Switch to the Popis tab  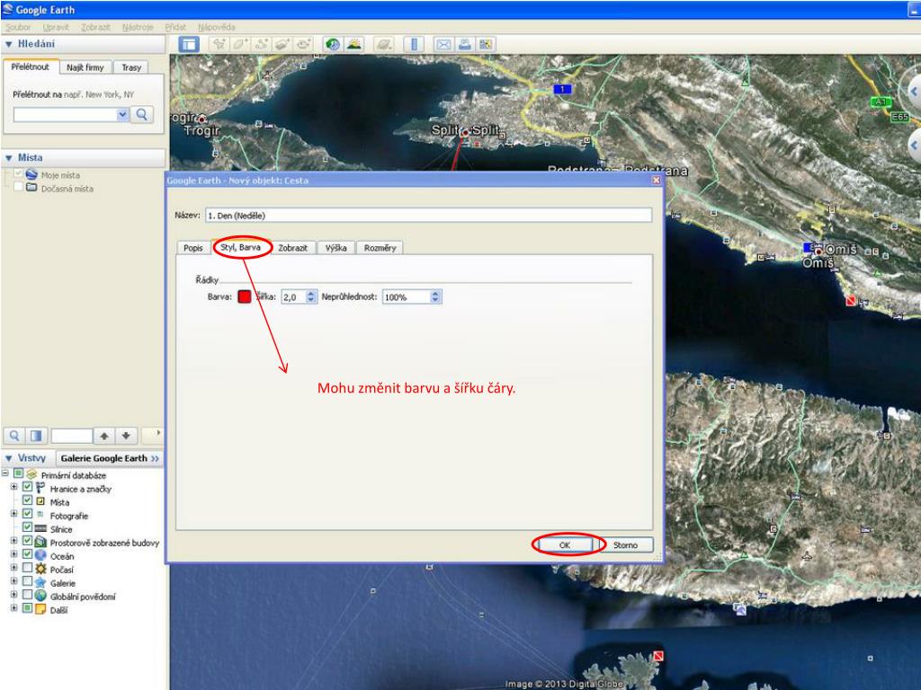[193, 248]
